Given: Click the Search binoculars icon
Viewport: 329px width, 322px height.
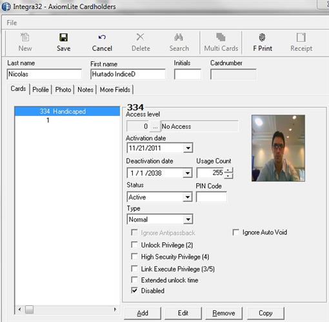Looking at the screenshot, I should [x=179, y=37].
